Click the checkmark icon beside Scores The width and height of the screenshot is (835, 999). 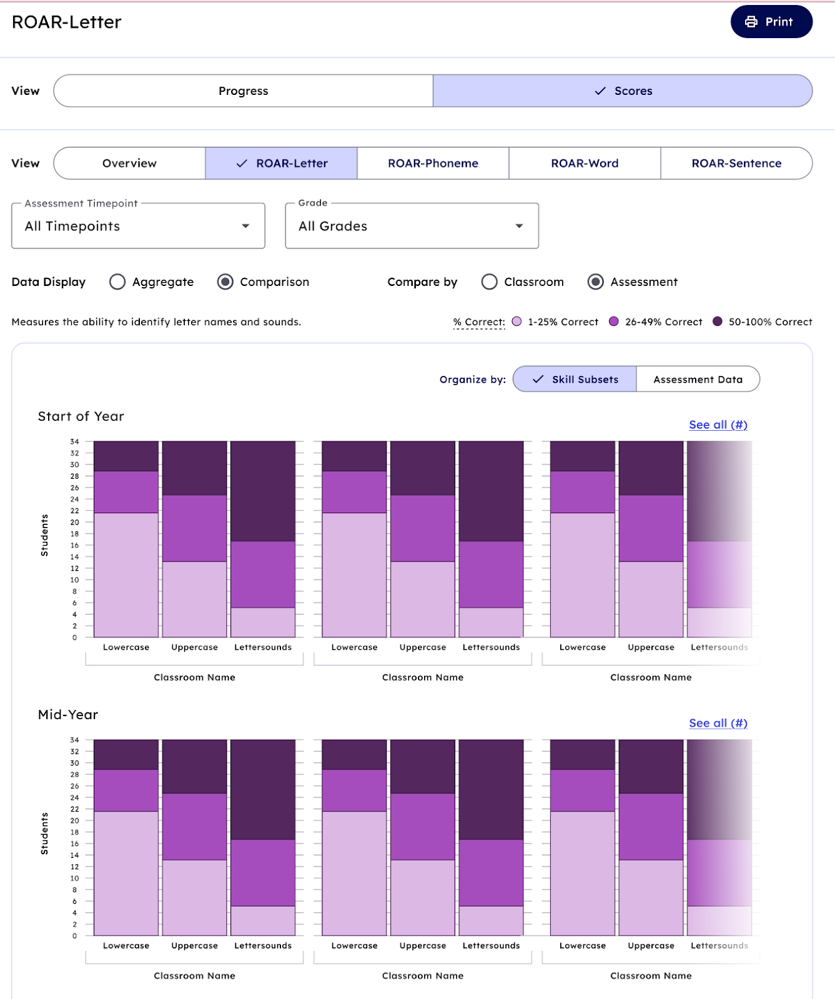click(x=600, y=91)
